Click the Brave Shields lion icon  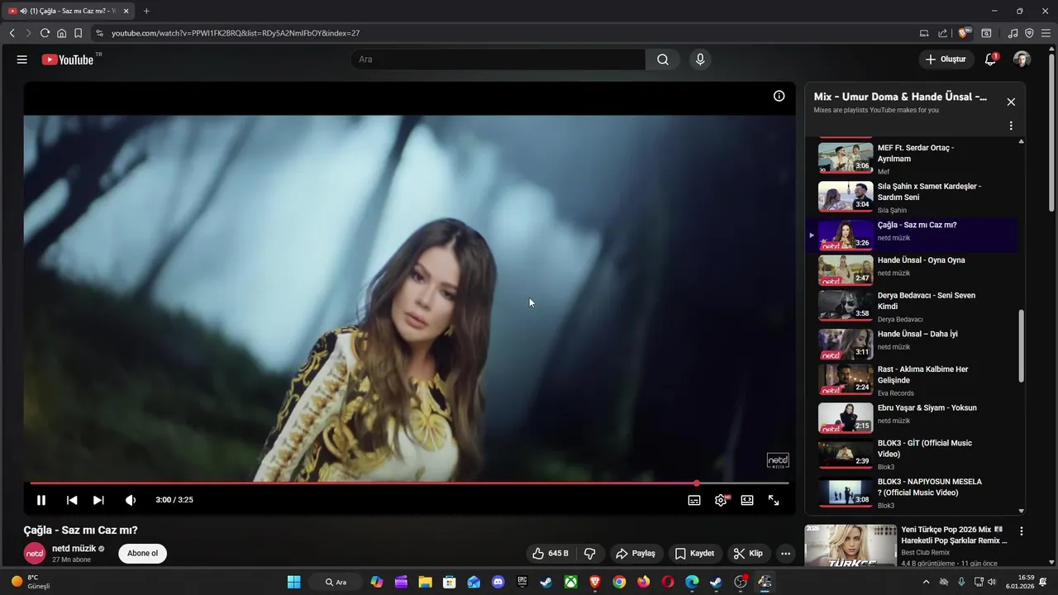964,33
